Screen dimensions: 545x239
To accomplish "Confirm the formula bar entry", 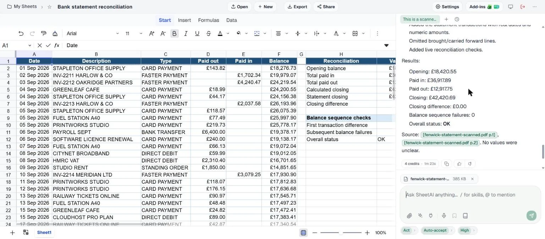I will click(x=48, y=45).
